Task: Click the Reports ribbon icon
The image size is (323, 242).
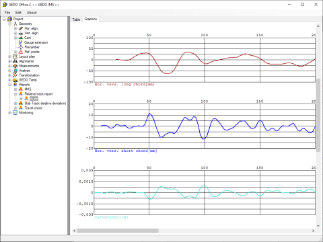Action: [x=15, y=85]
